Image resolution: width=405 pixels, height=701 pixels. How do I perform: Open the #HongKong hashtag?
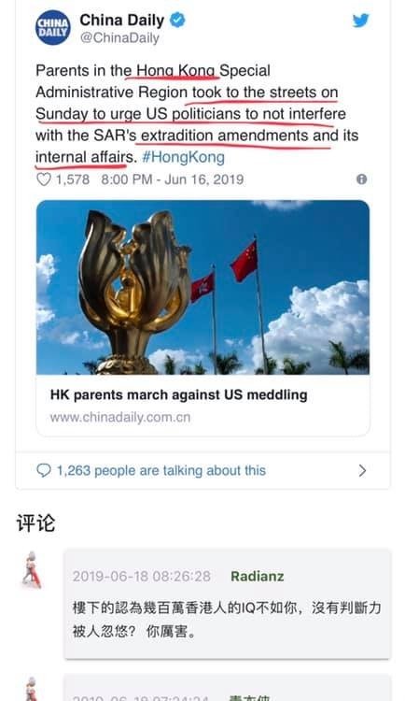pyautogui.click(x=184, y=157)
